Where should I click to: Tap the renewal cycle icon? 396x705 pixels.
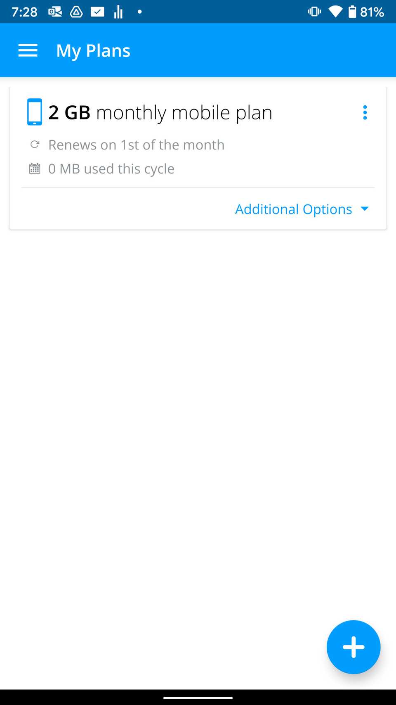35,145
